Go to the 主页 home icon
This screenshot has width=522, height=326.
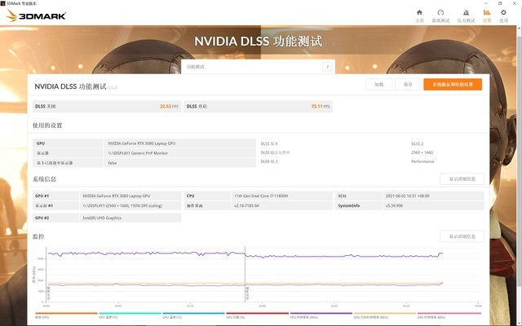pyautogui.click(x=419, y=15)
